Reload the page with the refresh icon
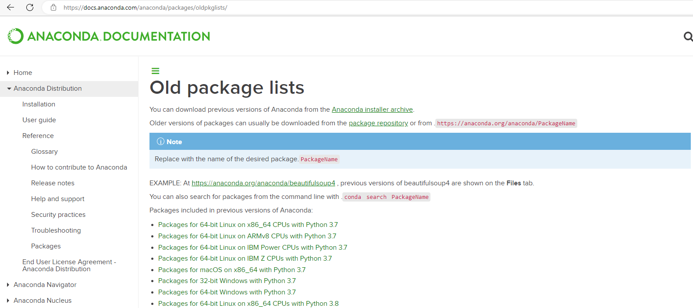 (30, 7)
